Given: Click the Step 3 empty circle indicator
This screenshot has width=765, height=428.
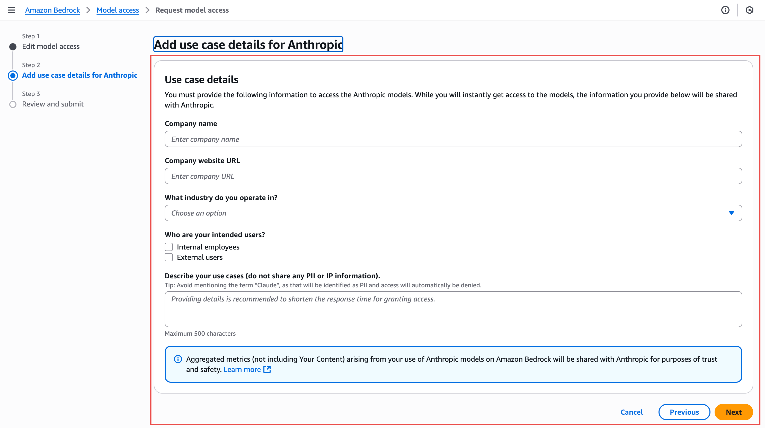Looking at the screenshot, I should [13, 104].
